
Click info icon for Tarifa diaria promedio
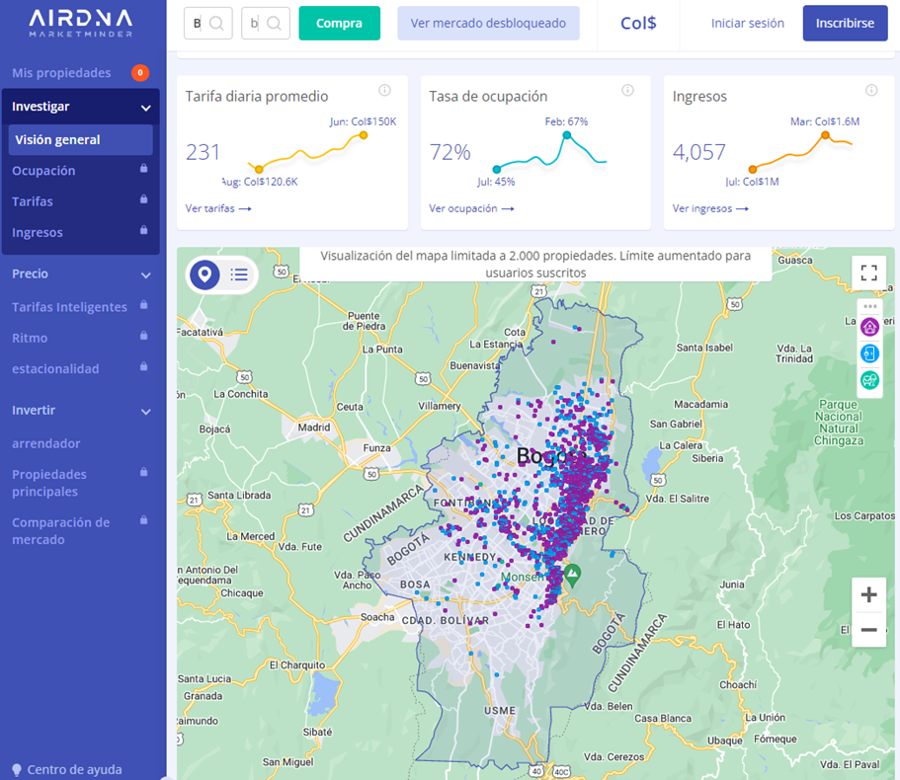click(384, 91)
